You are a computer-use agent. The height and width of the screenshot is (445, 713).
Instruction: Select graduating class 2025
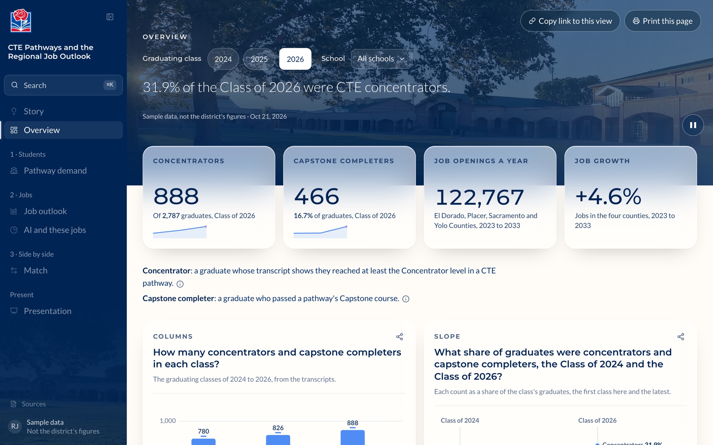[259, 59]
